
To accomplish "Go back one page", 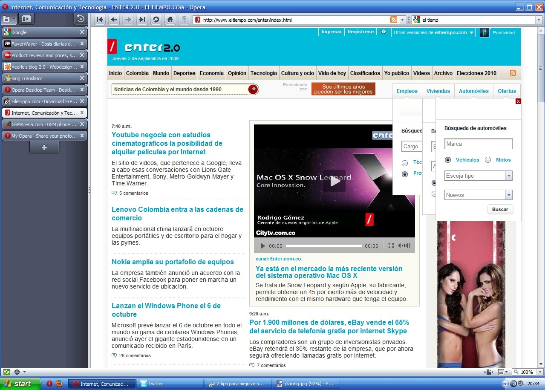I will 114,20.
